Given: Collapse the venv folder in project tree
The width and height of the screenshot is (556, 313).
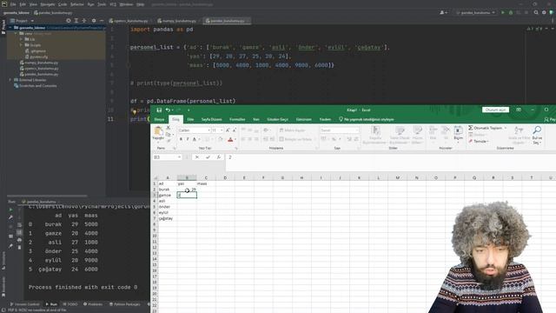Looking at the screenshot, I should click(16, 33).
